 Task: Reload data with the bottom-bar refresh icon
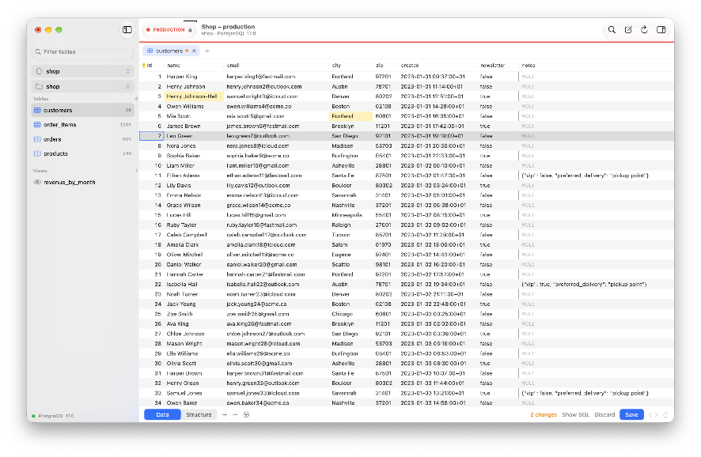pyautogui.click(x=665, y=414)
